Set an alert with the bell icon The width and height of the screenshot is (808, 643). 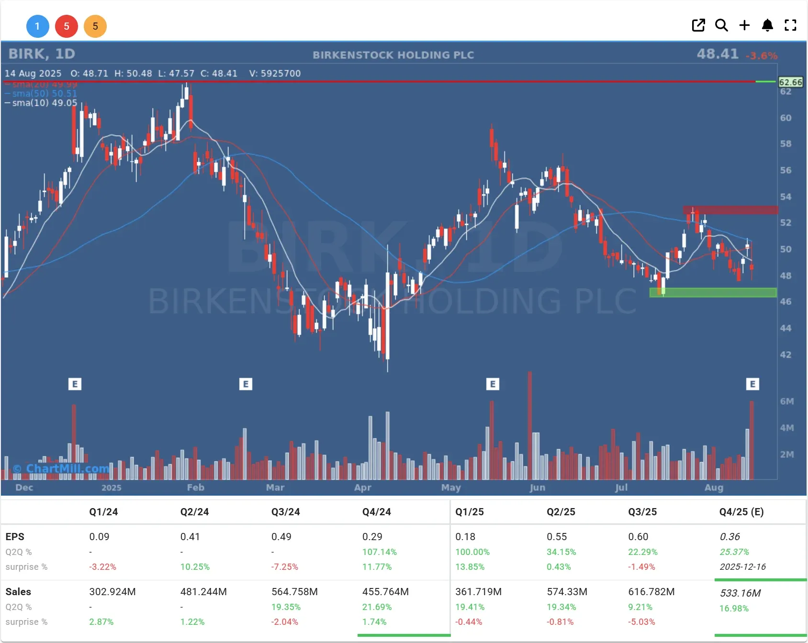pyautogui.click(x=767, y=25)
